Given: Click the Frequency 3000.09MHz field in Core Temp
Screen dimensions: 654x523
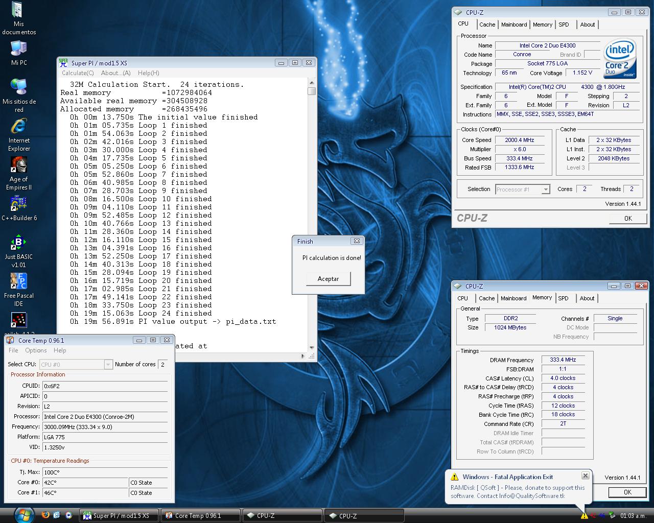Looking at the screenshot, I should [105, 426].
